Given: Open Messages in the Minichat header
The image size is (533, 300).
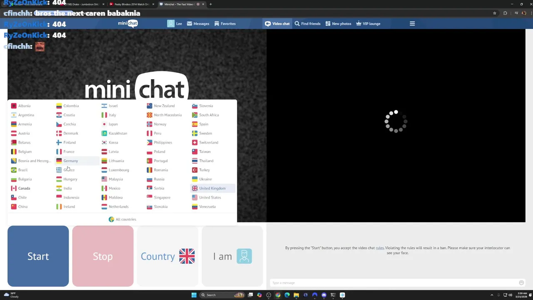Looking at the screenshot, I should pyautogui.click(x=198, y=24).
